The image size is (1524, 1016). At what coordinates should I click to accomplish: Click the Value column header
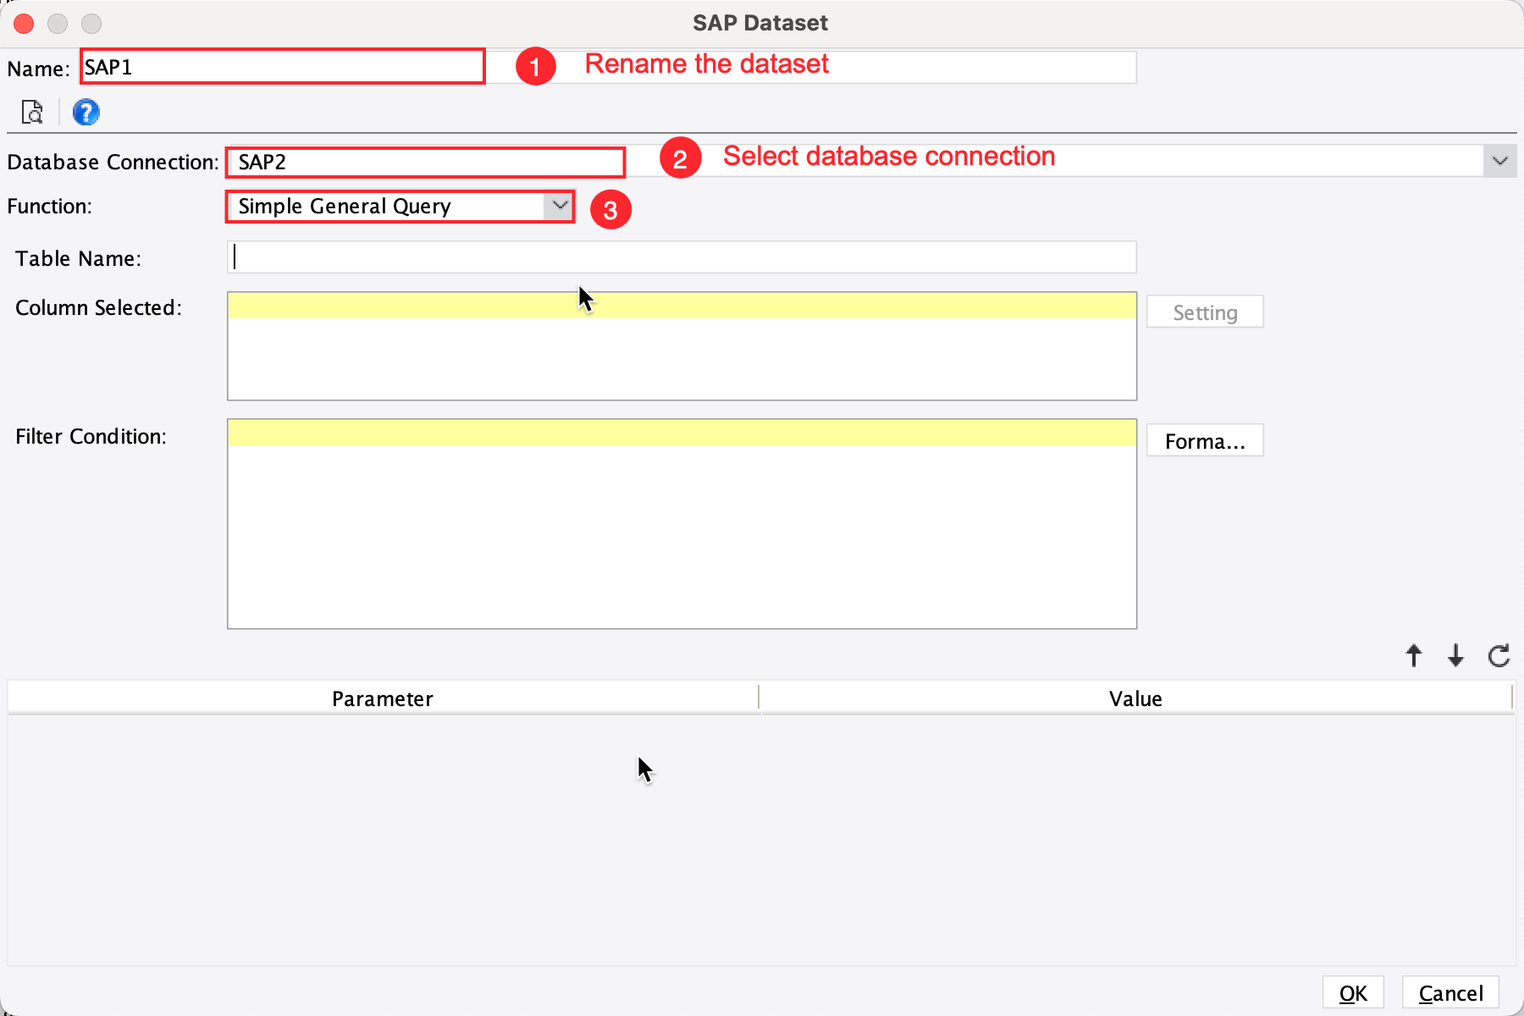[1135, 698]
